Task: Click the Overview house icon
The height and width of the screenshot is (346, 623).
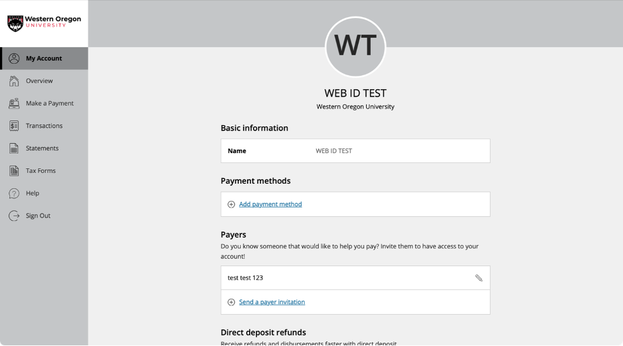Action: point(13,81)
